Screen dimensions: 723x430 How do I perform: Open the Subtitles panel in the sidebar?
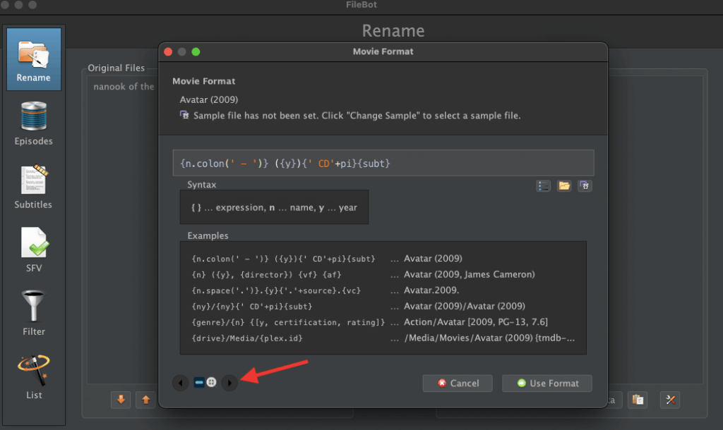pos(34,187)
